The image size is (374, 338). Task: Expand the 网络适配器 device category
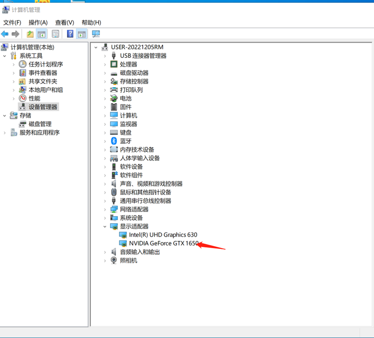(x=105, y=210)
